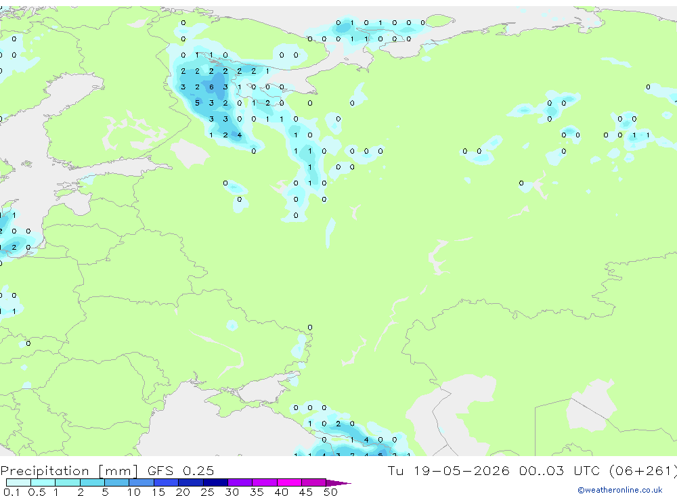Click the '6' precipitation value on map
This screenshot has height=496, width=677.
coord(211,87)
